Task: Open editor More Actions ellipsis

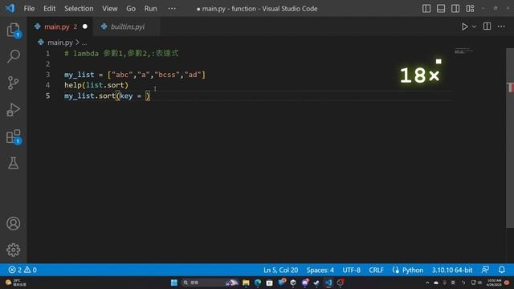Action: (x=501, y=26)
